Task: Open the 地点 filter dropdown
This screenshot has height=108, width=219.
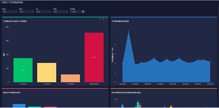Action: [x=10, y=12]
